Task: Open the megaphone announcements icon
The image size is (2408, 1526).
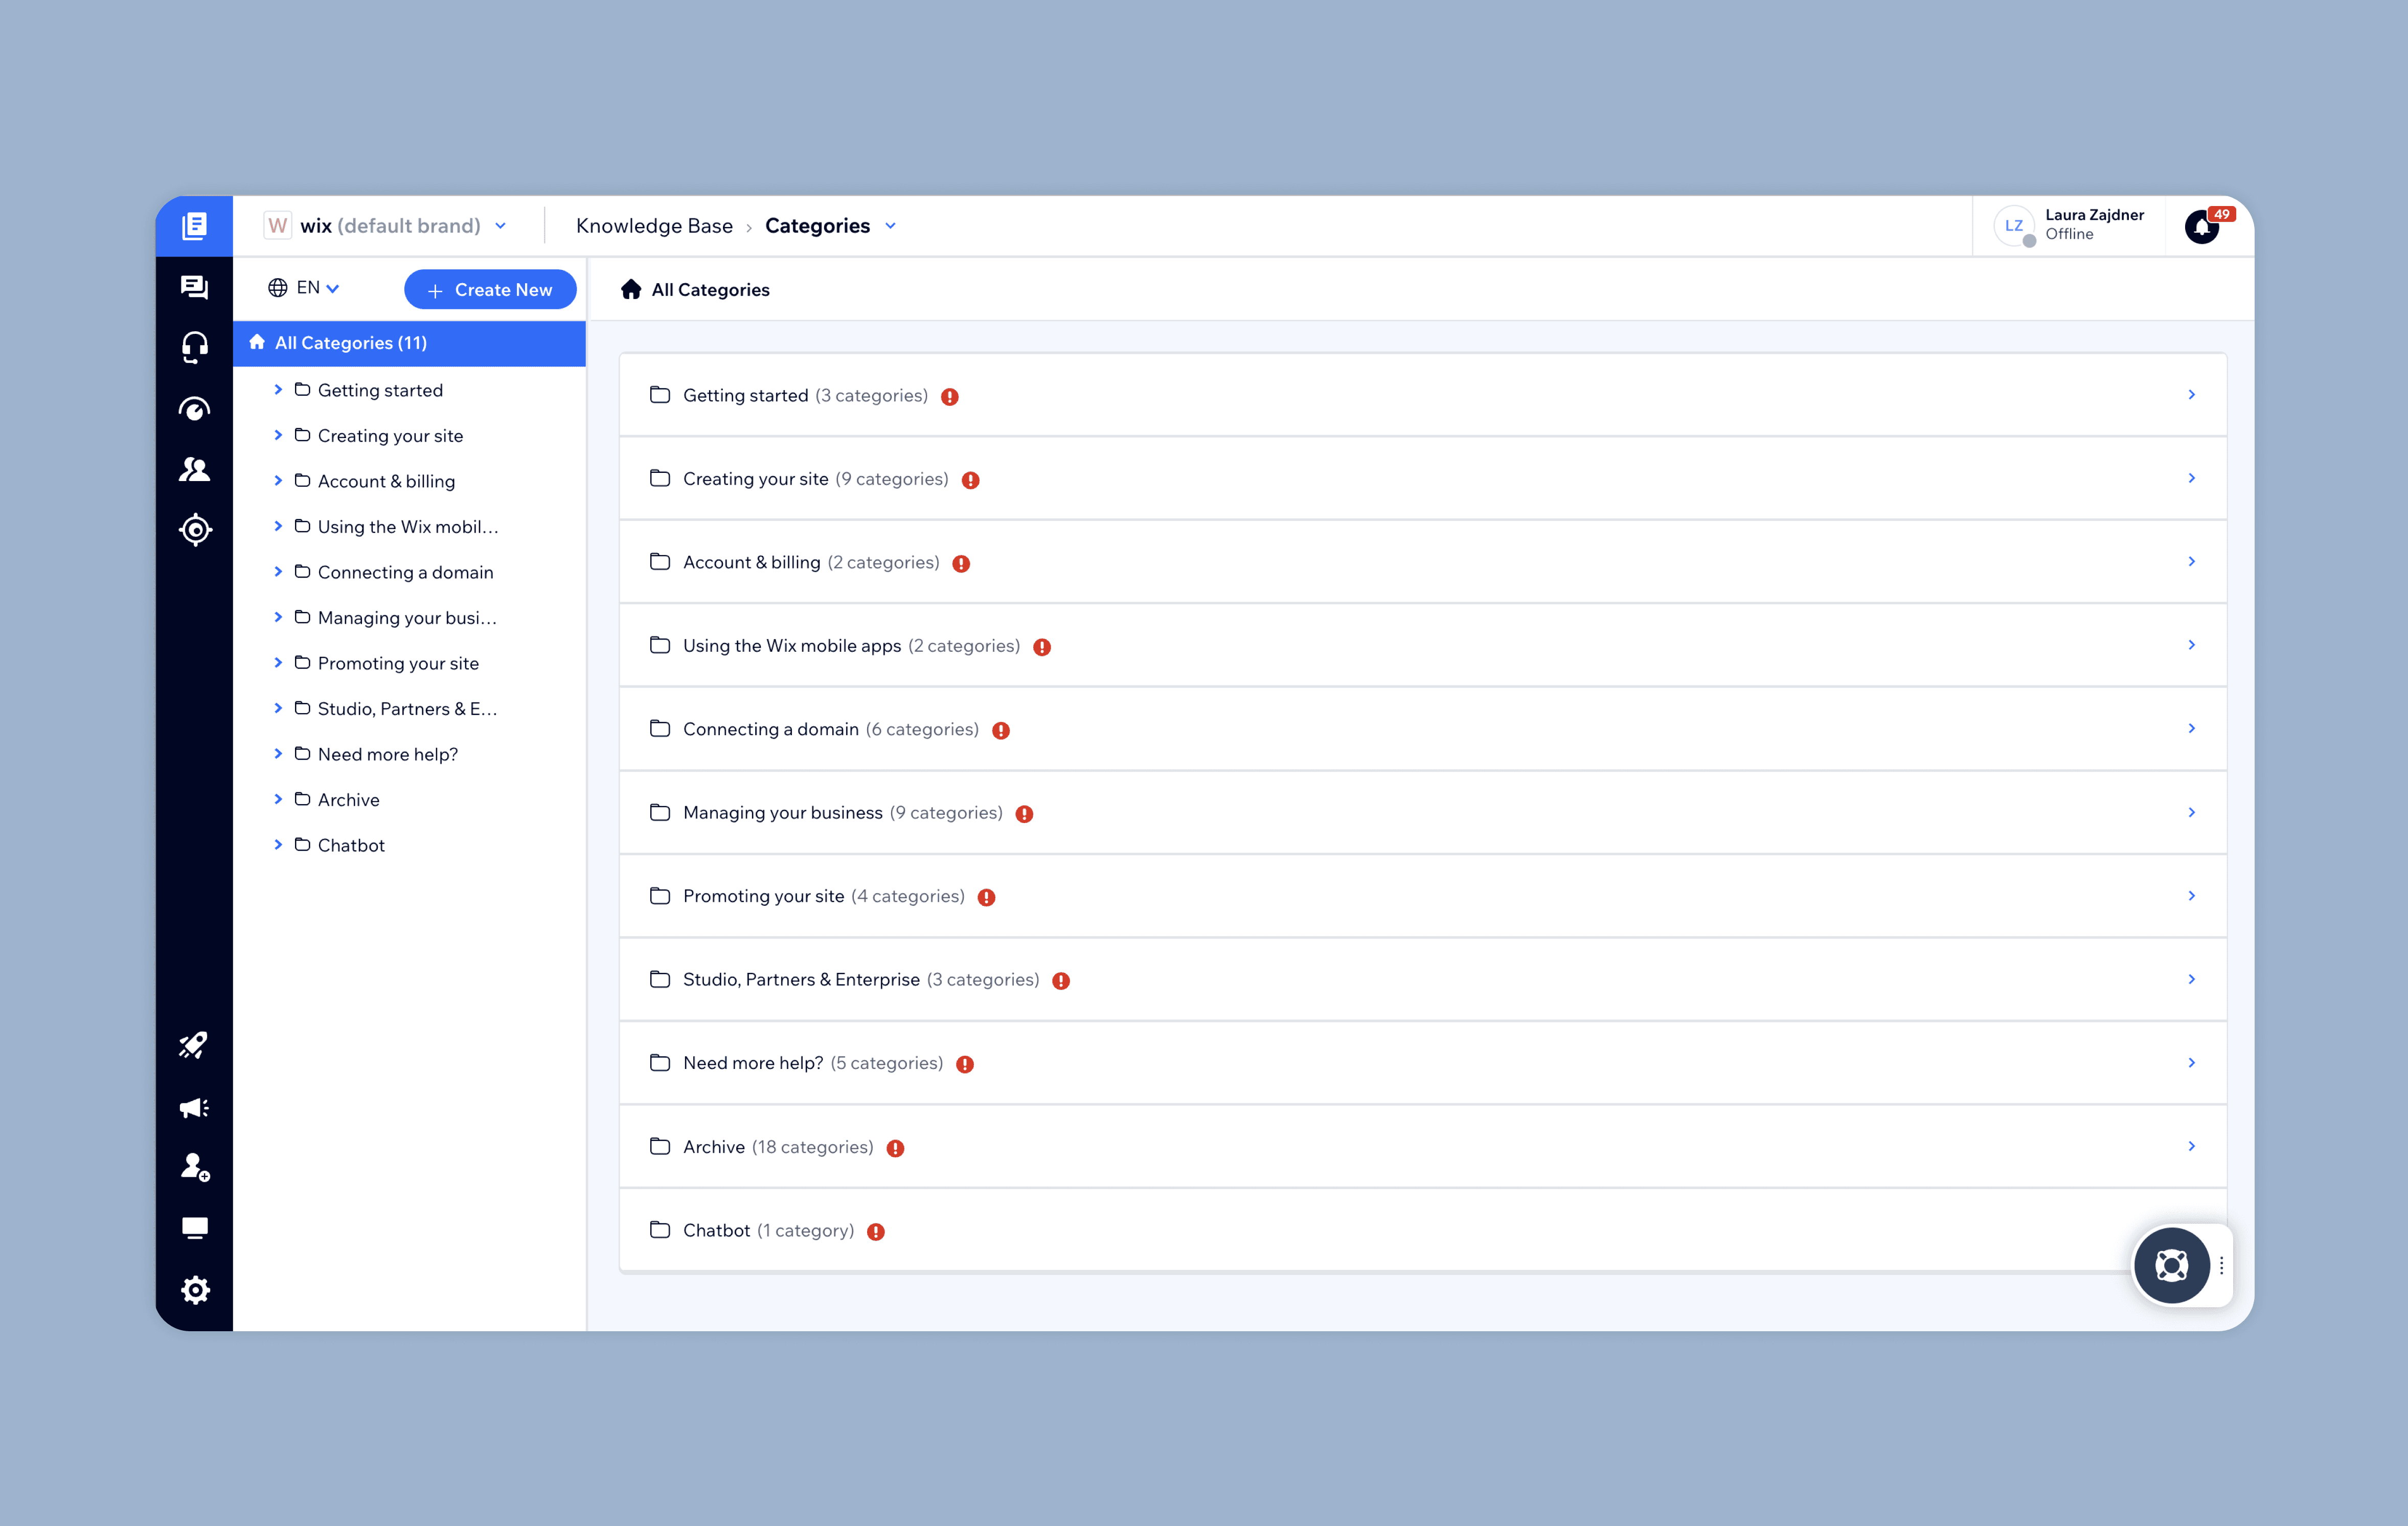Action: [x=194, y=1107]
